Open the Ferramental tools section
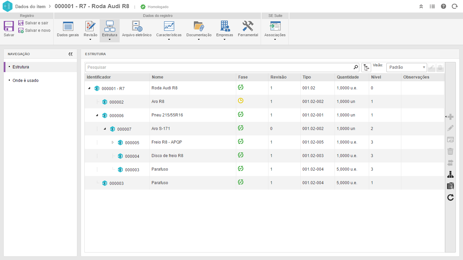Screen dimensions: 463x260 click(x=248, y=29)
